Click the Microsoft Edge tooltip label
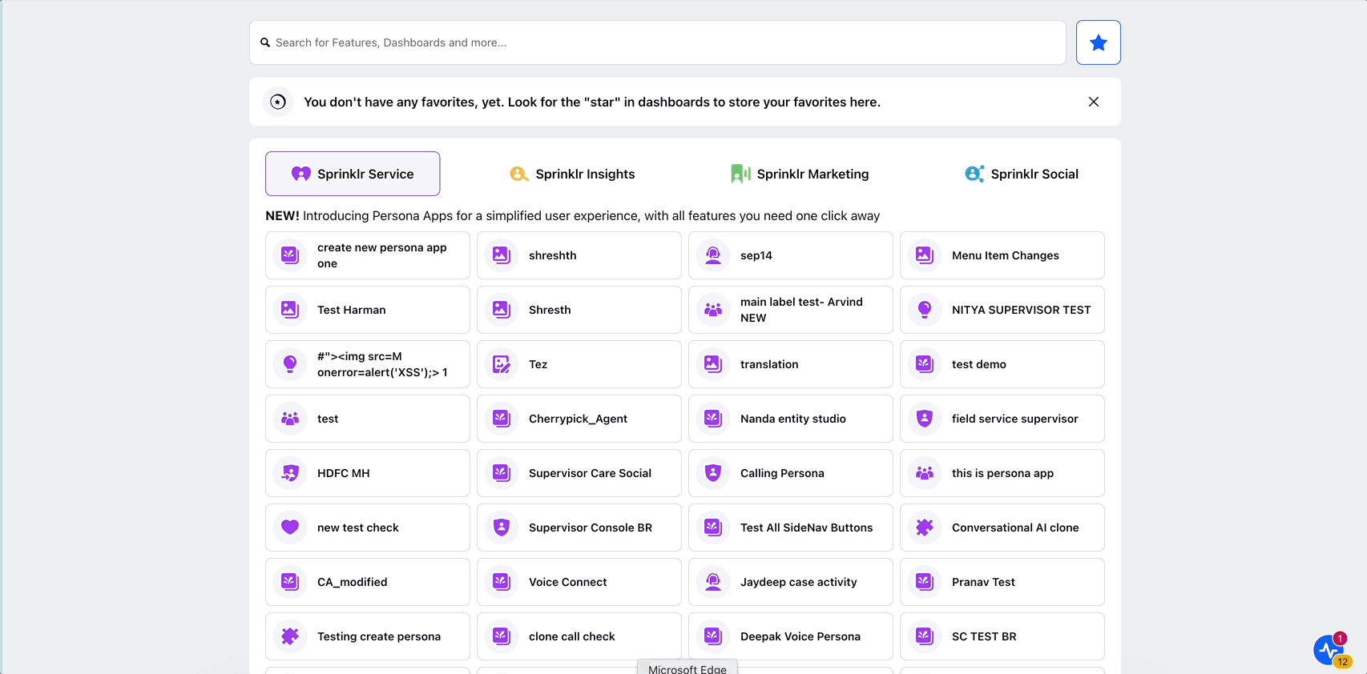 (688, 668)
